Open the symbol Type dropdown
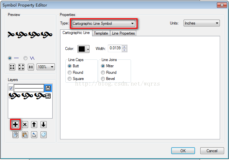 pyautogui.click(x=103, y=24)
